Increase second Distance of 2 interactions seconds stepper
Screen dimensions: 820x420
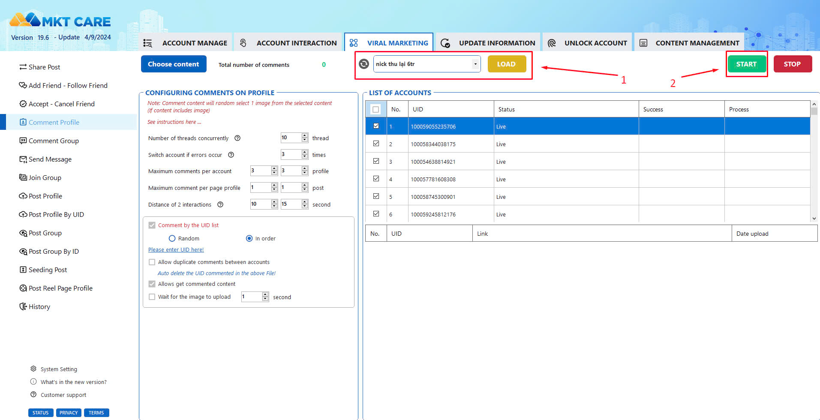tap(305, 202)
